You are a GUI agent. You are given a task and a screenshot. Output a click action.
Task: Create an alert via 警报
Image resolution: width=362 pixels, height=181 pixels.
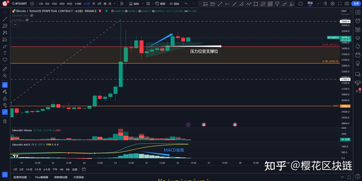point(160,4)
